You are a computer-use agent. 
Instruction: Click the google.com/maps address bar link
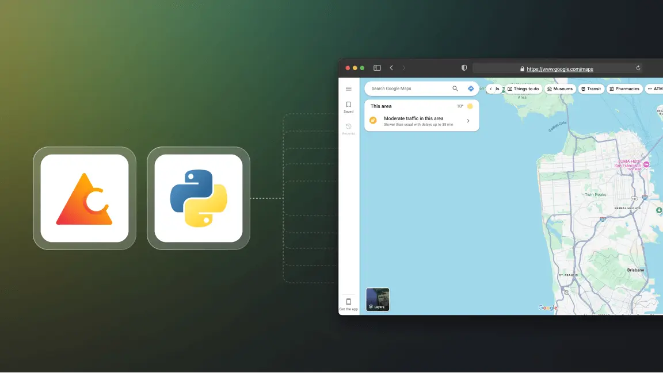coord(559,68)
